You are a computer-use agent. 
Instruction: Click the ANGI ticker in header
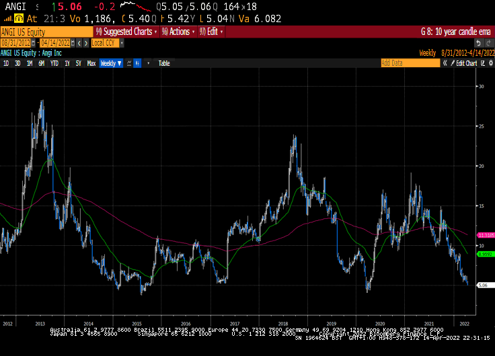point(15,7)
